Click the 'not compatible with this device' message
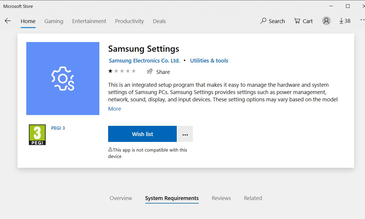Screen dimensions: 365x219 pyautogui.click(x=148, y=153)
